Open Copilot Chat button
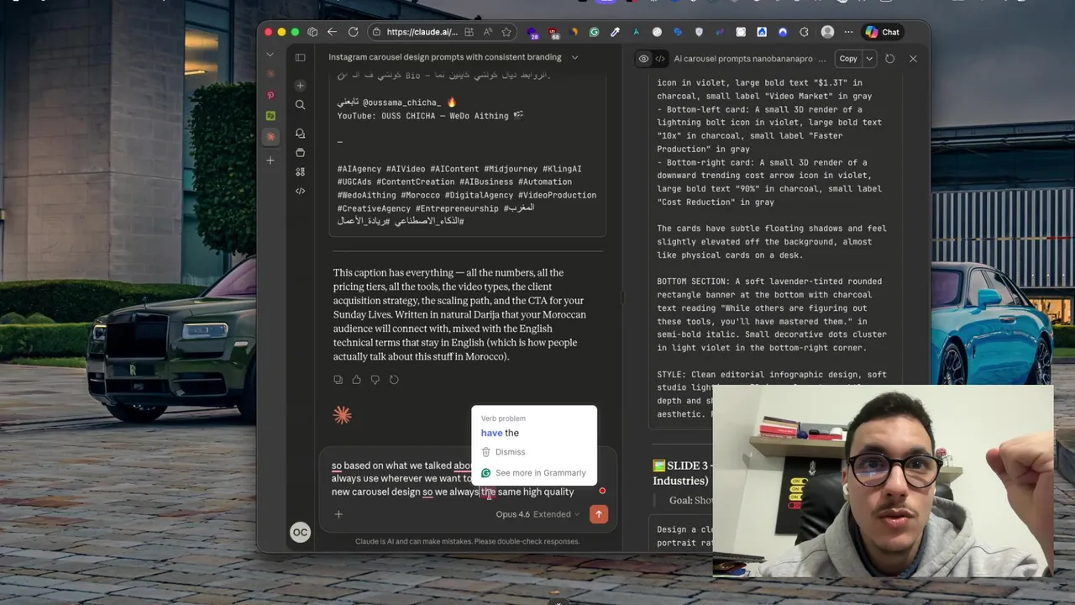1075x605 pixels. point(883,32)
